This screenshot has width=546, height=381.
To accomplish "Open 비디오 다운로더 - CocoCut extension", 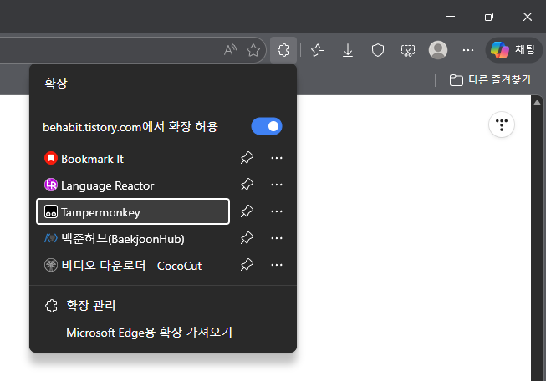I will pyautogui.click(x=134, y=266).
